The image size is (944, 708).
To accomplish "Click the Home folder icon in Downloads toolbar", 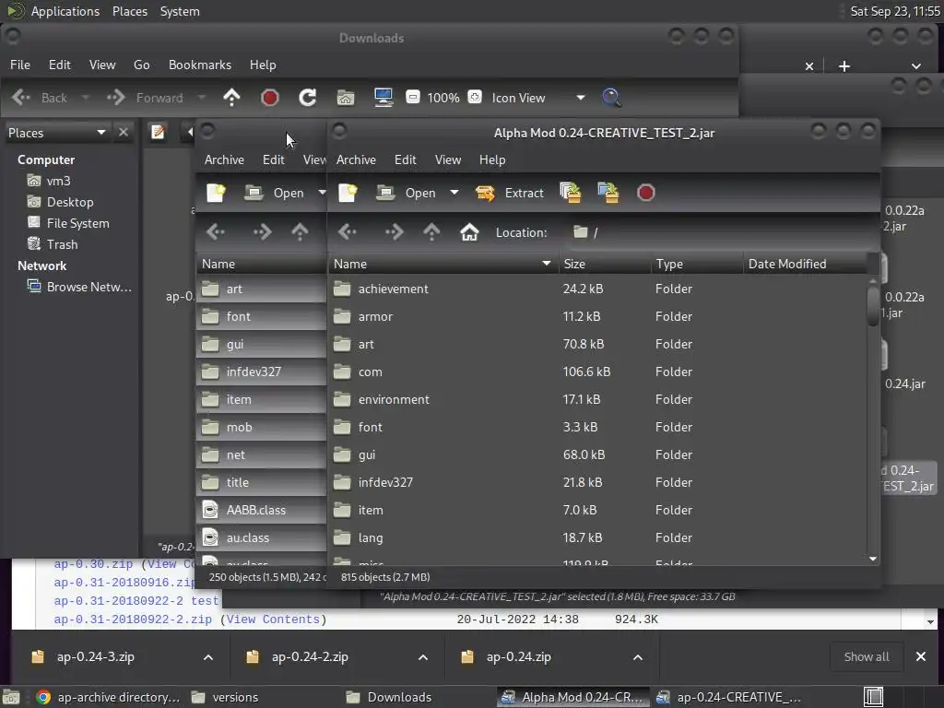I will click(346, 98).
